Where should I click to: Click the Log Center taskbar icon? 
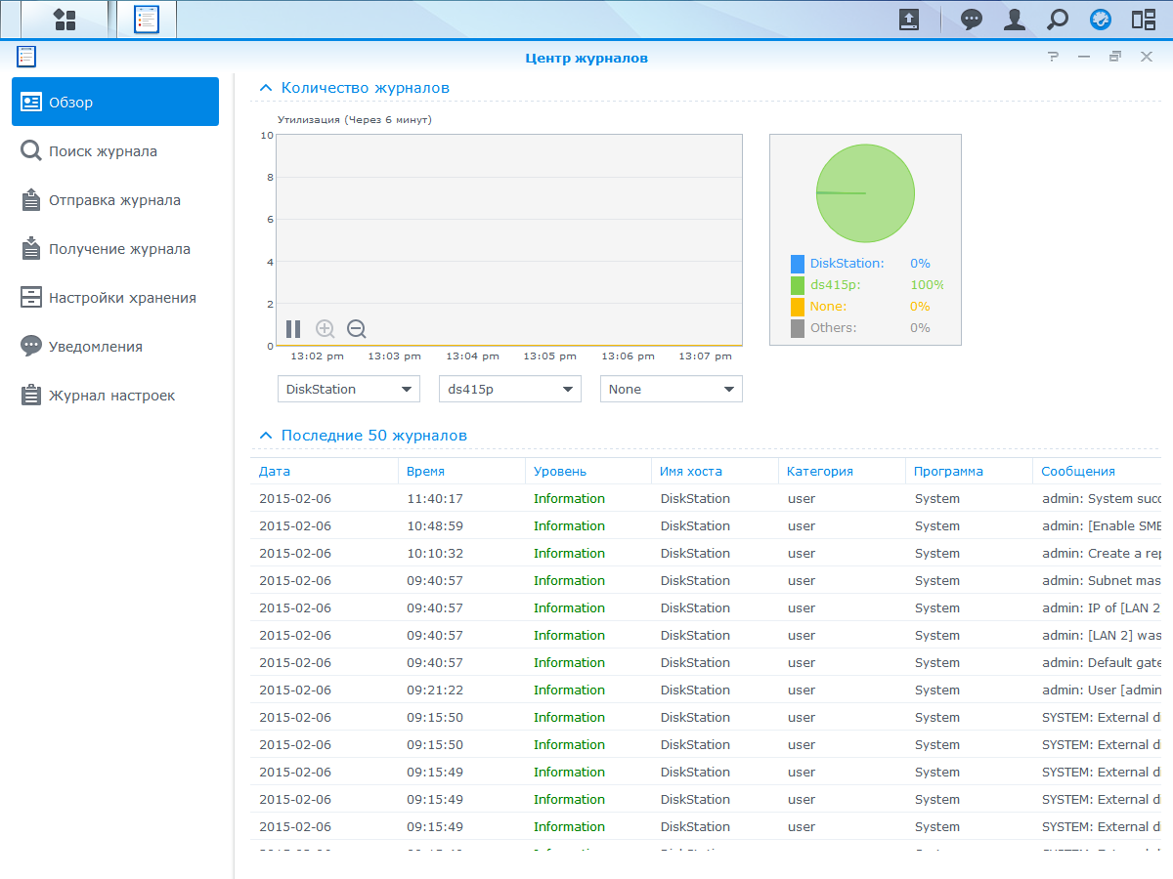[147, 20]
